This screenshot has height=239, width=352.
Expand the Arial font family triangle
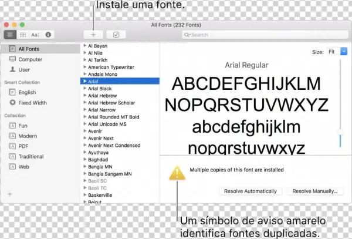[x=84, y=82]
